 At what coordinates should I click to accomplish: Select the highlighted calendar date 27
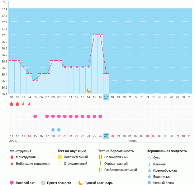(106, 136)
